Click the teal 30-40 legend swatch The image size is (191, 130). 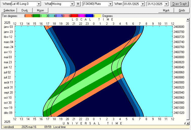(x=51, y=16)
